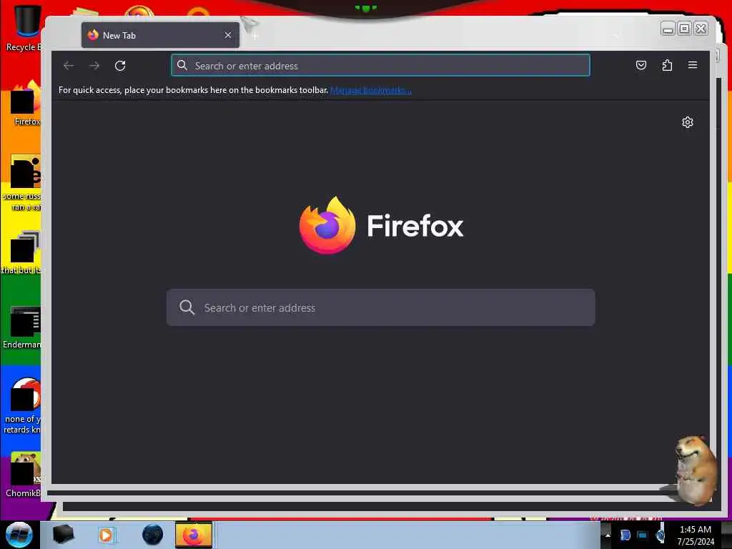Click the hamster character on desktop
This screenshot has height=549, width=732.
point(695,470)
